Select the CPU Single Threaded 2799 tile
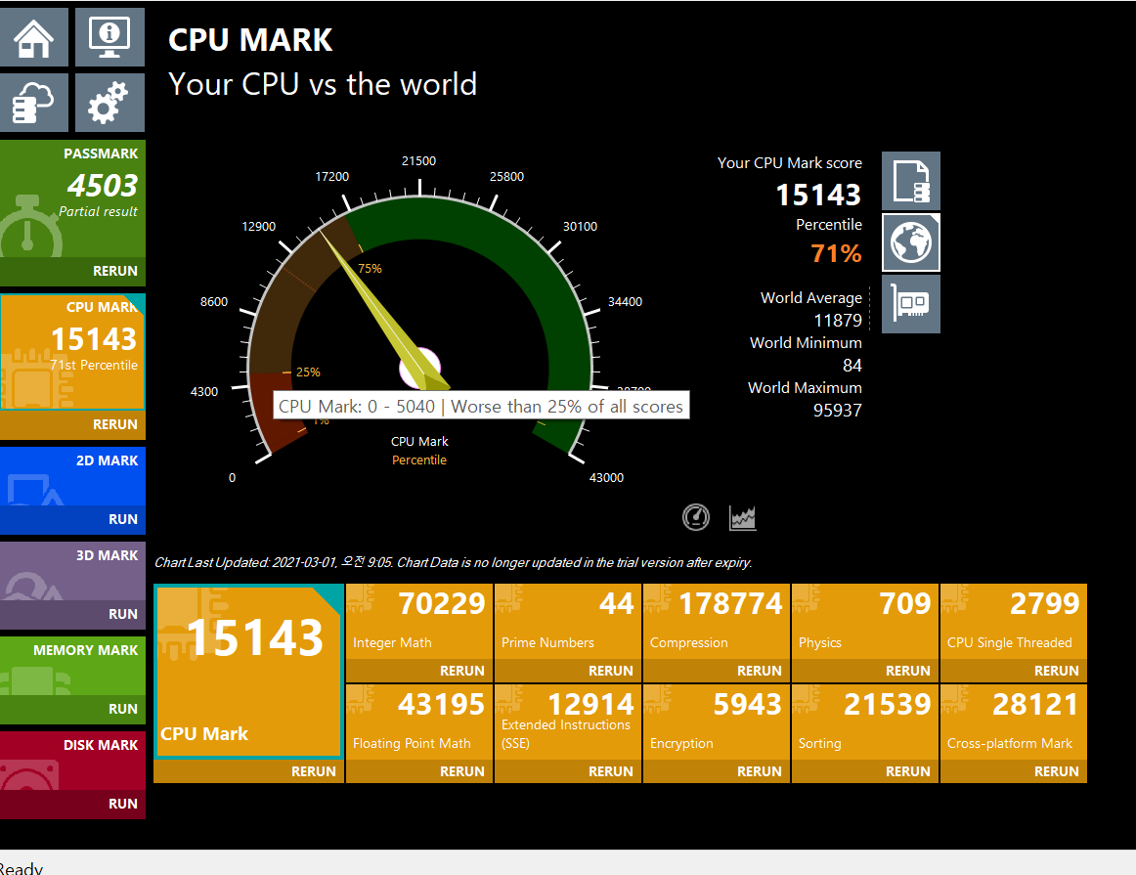Viewport: 1136px width, 875px height. click(x=1014, y=621)
